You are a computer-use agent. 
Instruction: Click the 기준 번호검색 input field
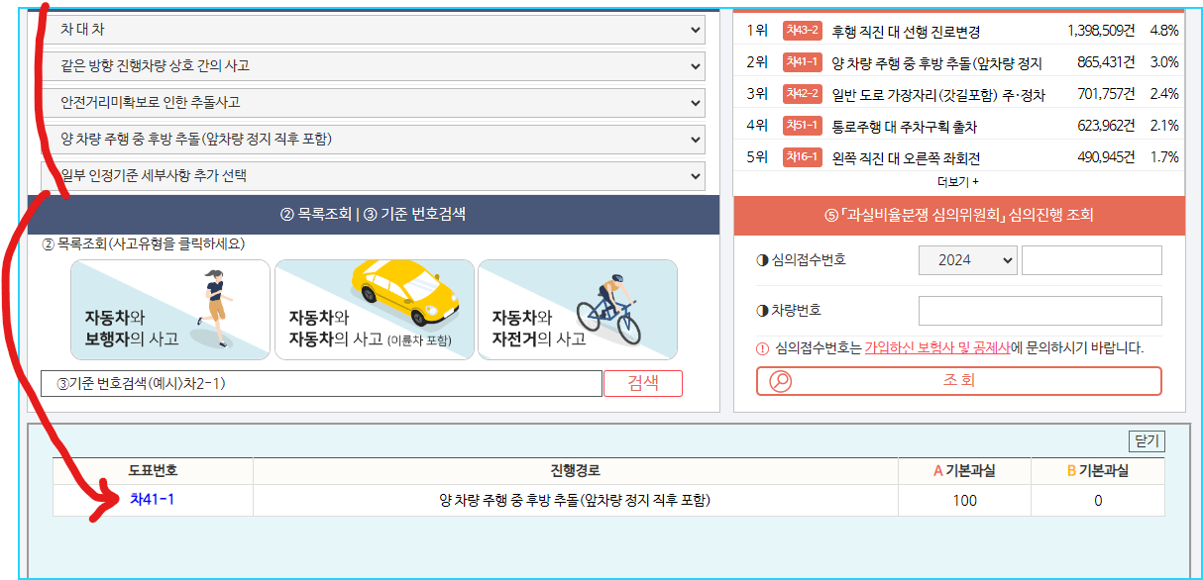click(321, 383)
